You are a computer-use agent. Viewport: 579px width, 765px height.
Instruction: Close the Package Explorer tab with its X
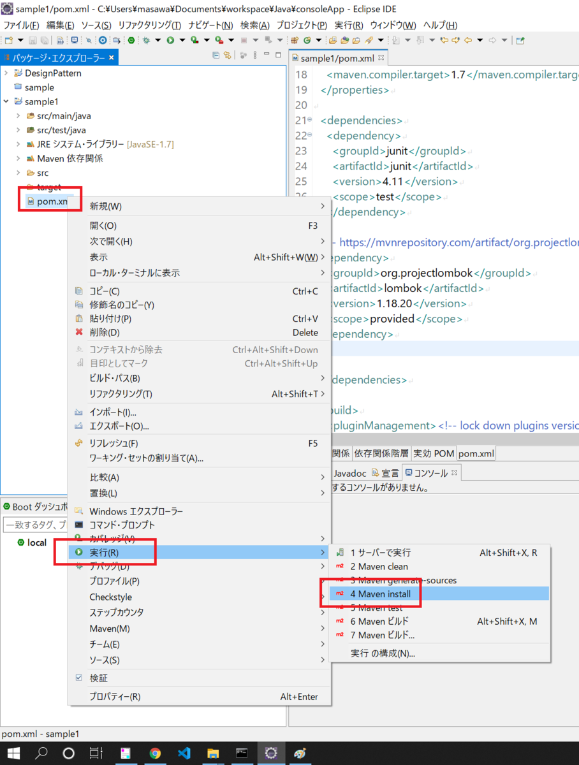tap(111, 57)
